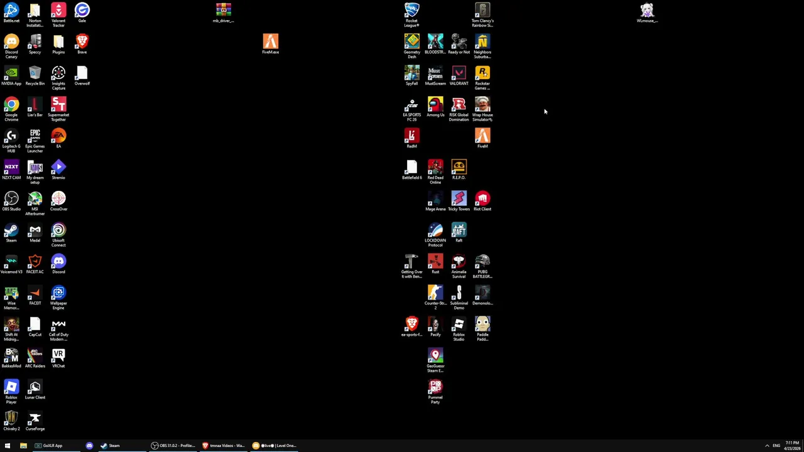The width and height of the screenshot is (804, 452).
Task: Select the ARC Raiders game icon
Action: pos(35,358)
